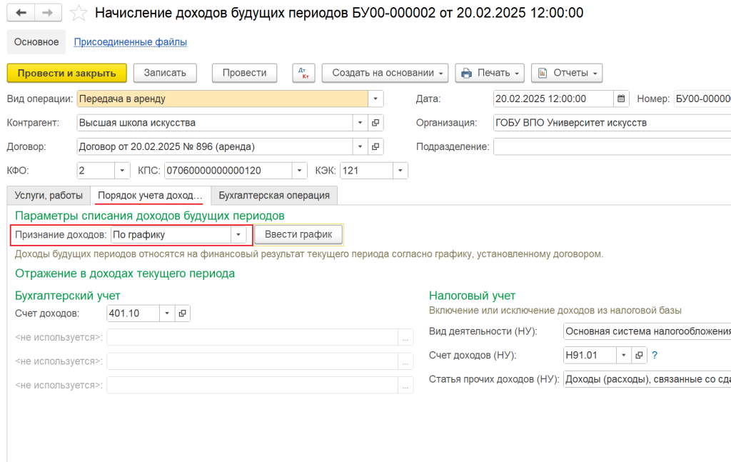Screen dimensions: 731x462
Task: Click the Налоговый учет heading
Action: (473, 296)
